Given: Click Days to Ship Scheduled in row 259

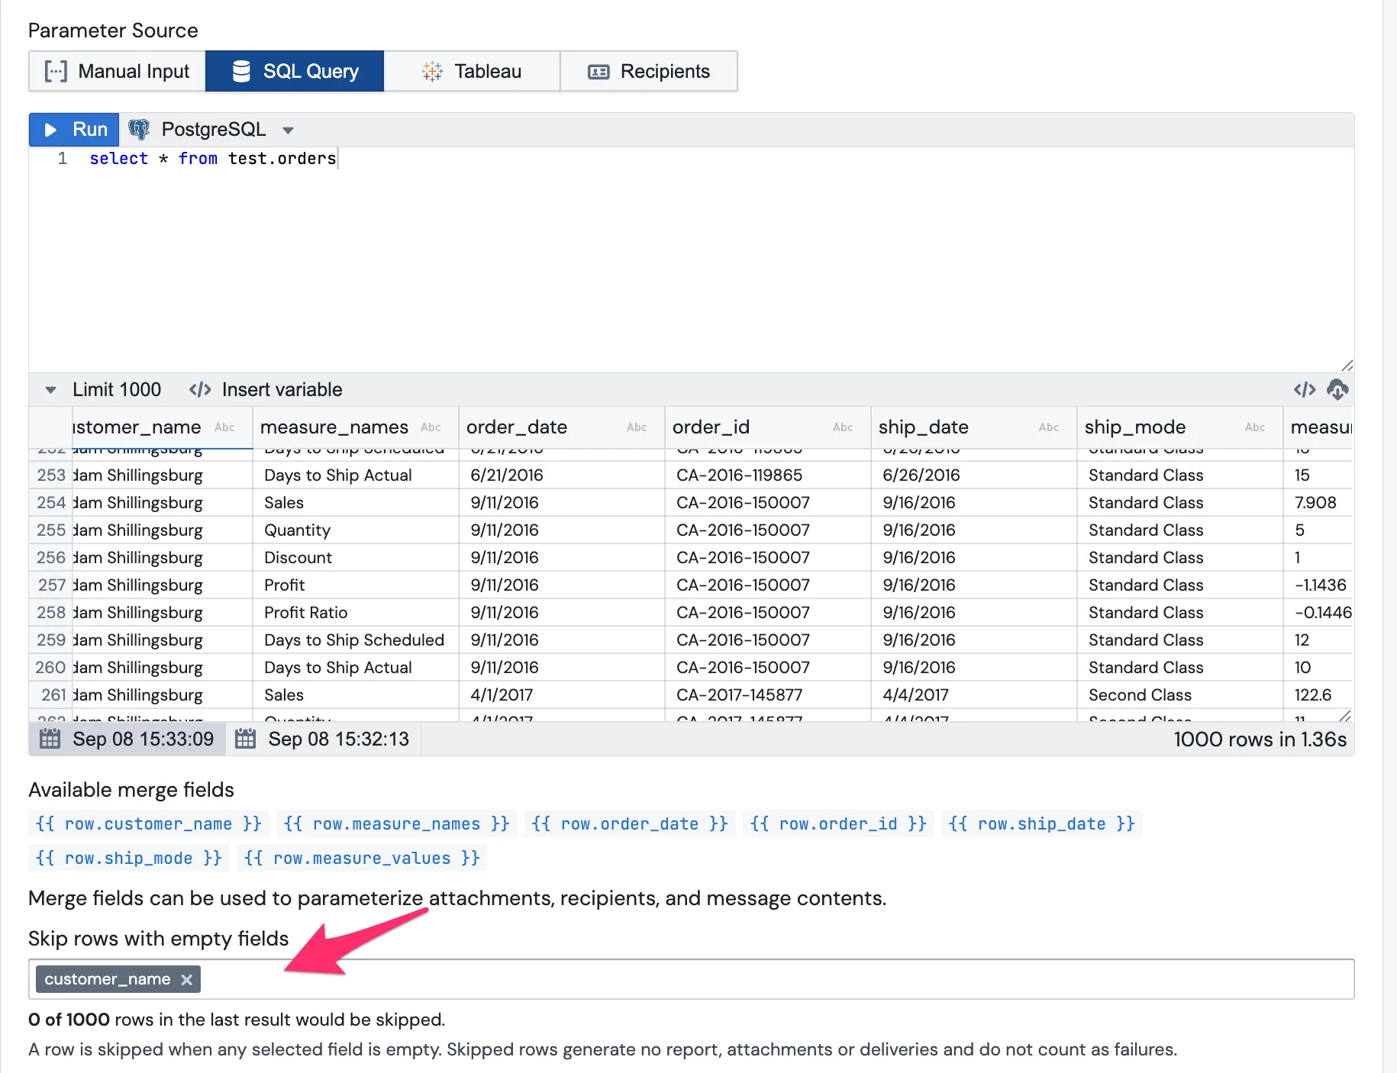Looking at the screenshot, I should pos(354,640).
